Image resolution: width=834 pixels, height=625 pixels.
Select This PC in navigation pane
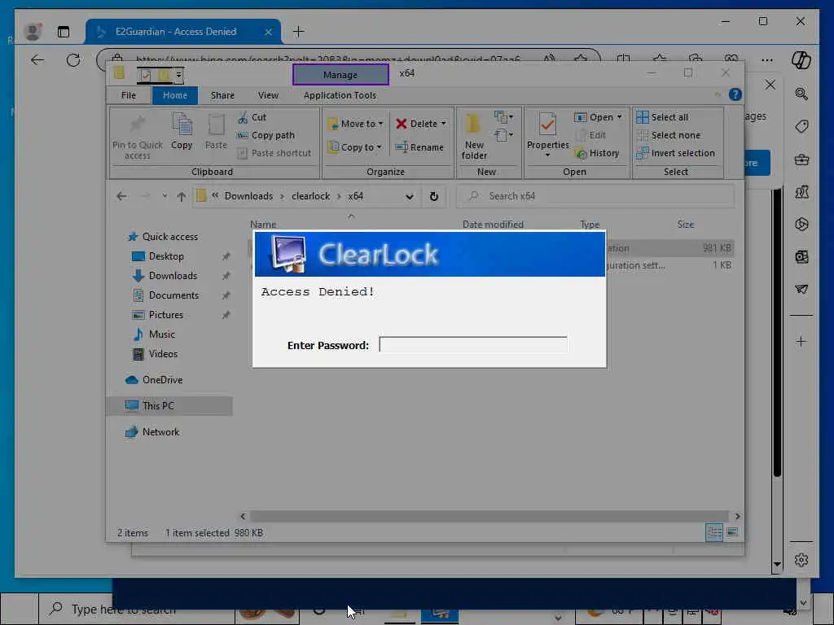click(x=169, y=406)
